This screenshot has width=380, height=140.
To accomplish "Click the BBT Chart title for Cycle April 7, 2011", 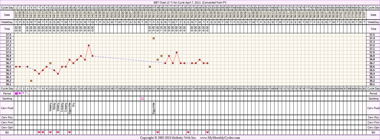I will pos(190,2).
